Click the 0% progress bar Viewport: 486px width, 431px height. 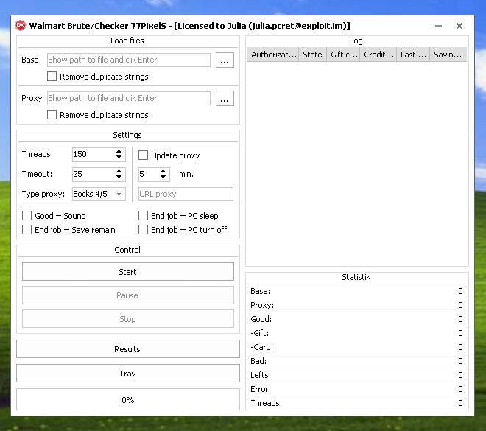coord(128,400)
